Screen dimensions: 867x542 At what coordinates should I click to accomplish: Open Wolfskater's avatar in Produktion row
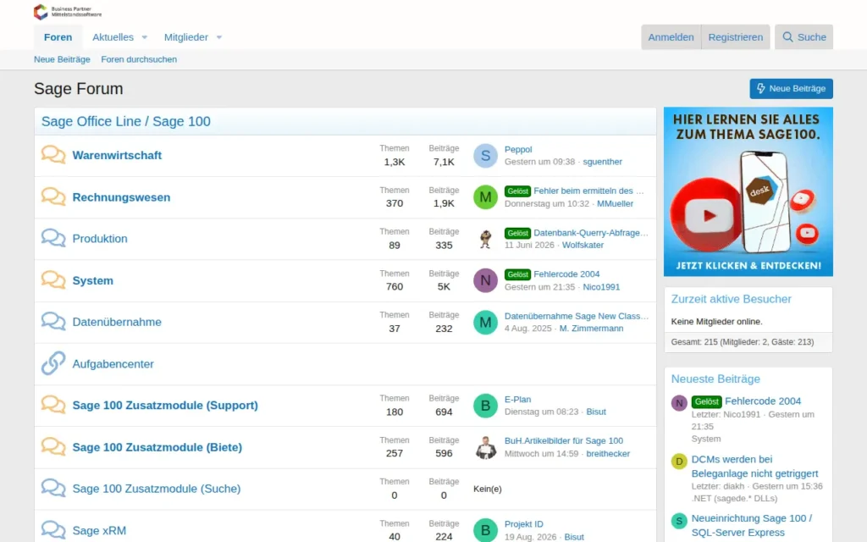pos(485,239)
